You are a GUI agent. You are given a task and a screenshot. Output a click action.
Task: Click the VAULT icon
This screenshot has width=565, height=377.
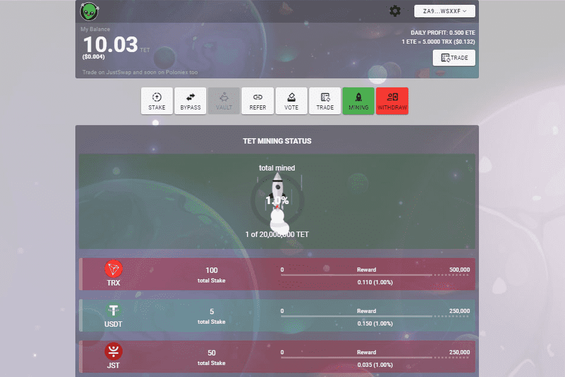(x=224, y=101)
